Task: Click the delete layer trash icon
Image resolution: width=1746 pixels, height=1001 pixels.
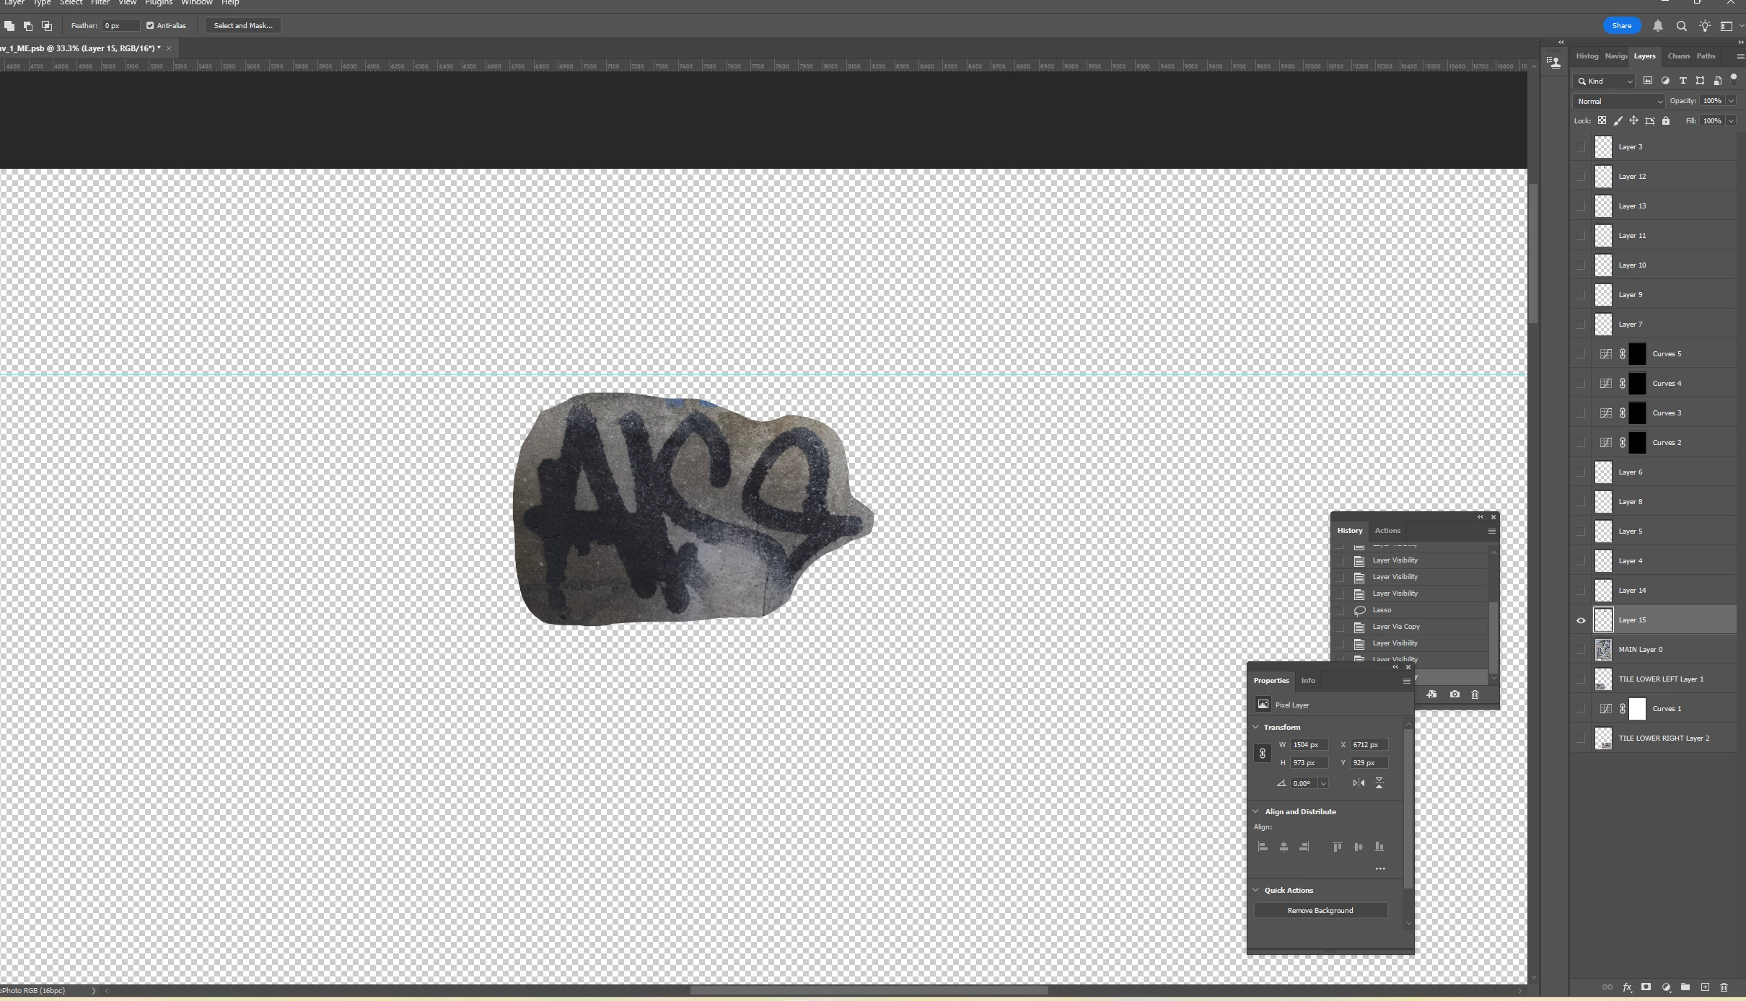Action: [1724, 987]
